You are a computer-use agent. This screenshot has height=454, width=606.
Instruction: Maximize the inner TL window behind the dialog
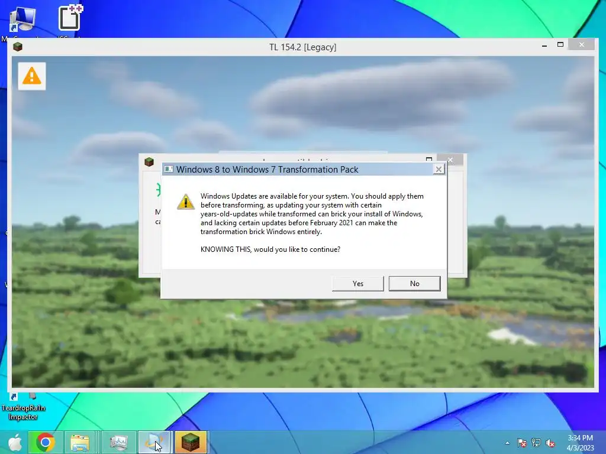tap(429, 159)
